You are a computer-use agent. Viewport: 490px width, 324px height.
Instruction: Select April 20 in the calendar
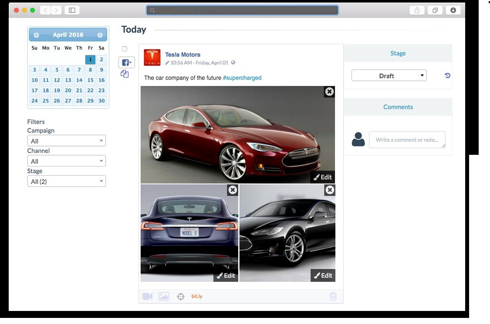point(68,90)
